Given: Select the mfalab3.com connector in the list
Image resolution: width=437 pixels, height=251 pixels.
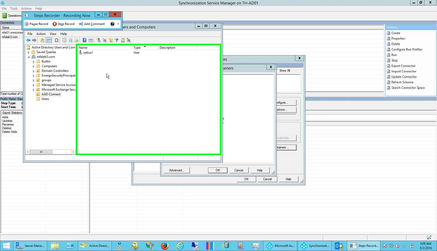Looking at the screenshot, I should click(10, 37).
